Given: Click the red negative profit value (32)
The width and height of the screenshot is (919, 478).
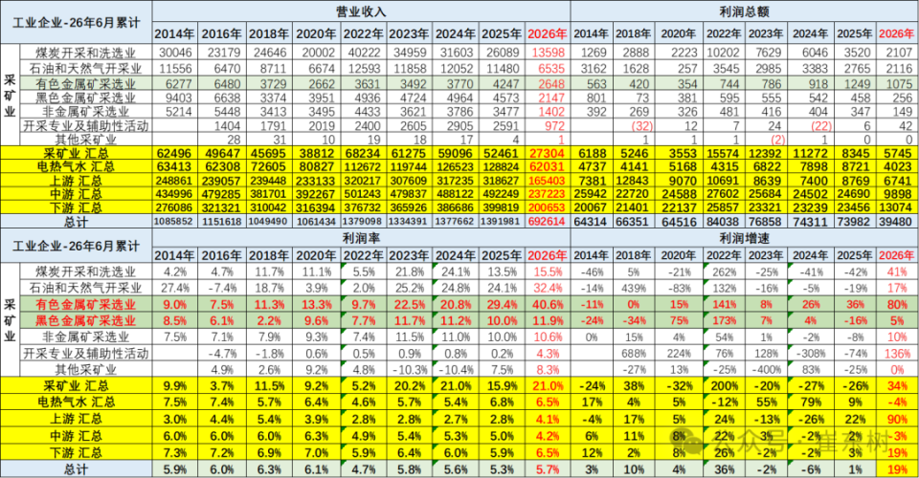Looking at the screenshot, I should point(641,125).
